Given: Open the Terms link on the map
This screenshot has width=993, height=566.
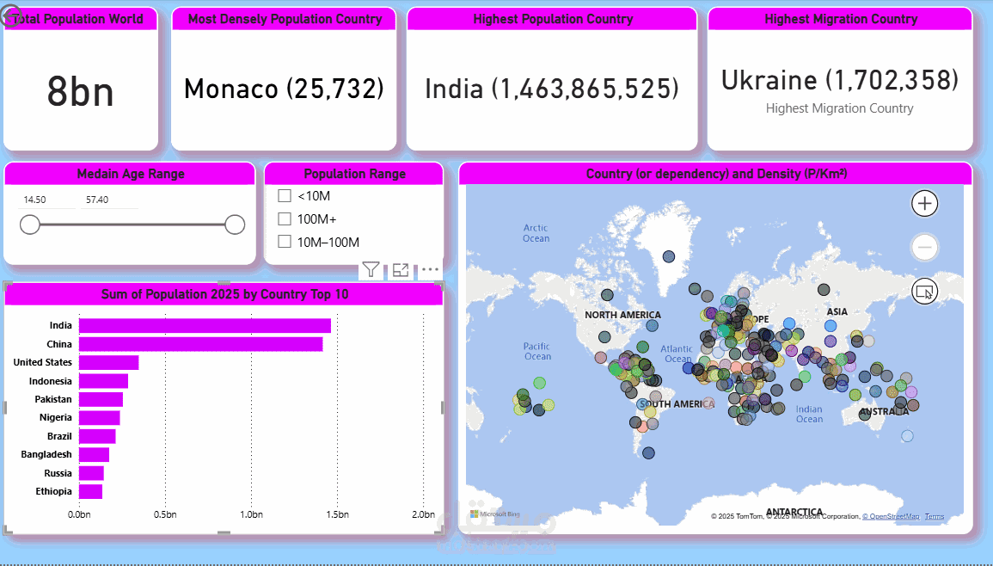Looking at the screenshot, I should pos(934,517).
